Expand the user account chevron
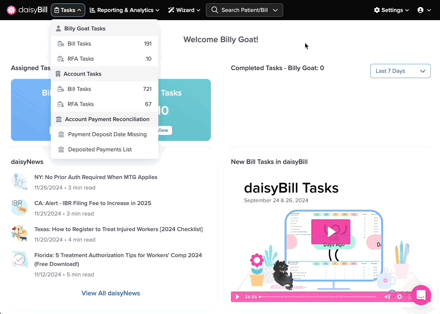The height and width of the screenshot is (314, 440). tap(429, 10)
